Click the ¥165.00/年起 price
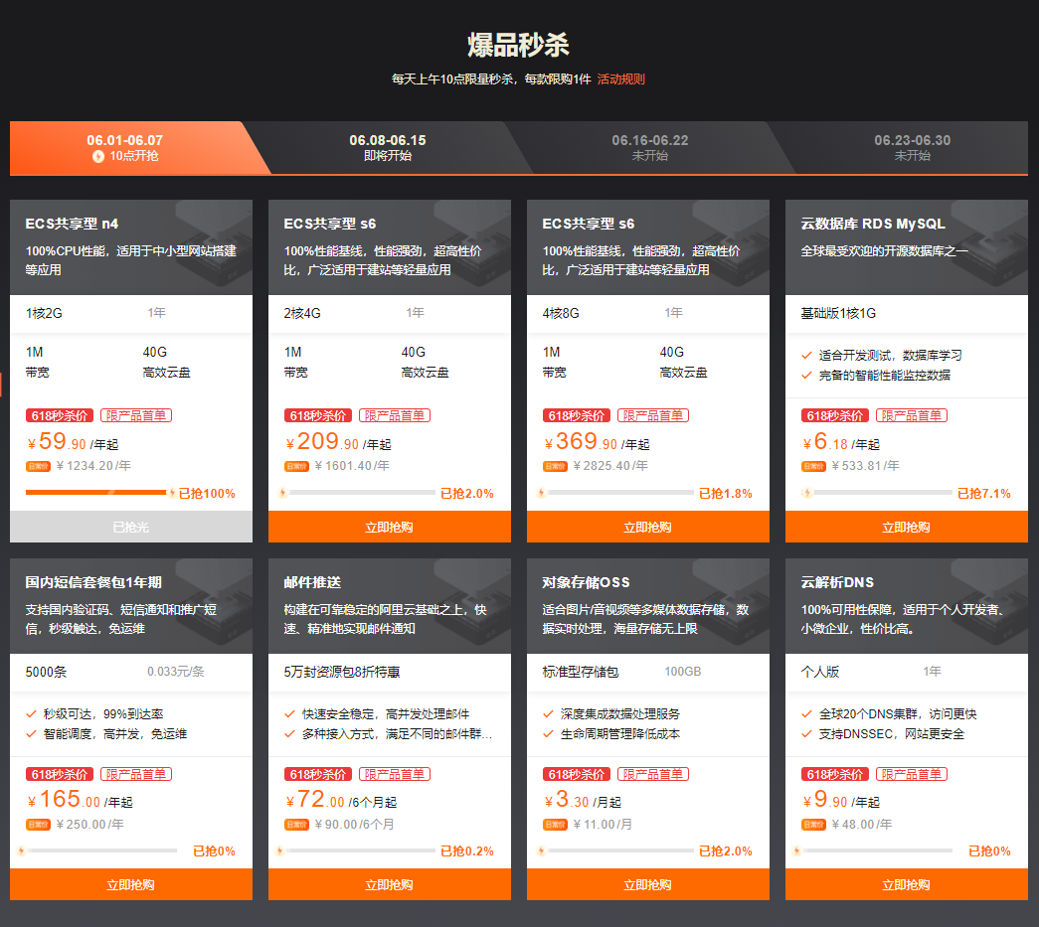 80,800
